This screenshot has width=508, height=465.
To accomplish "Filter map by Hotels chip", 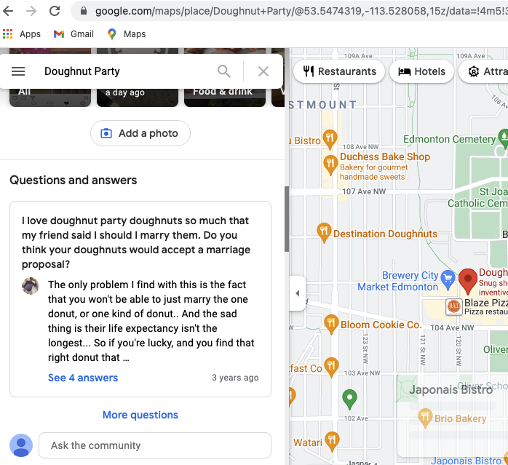I will pos(422,71).
